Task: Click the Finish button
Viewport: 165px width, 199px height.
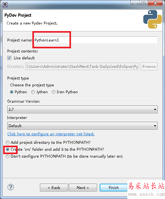Action: (x=113, y=187)
